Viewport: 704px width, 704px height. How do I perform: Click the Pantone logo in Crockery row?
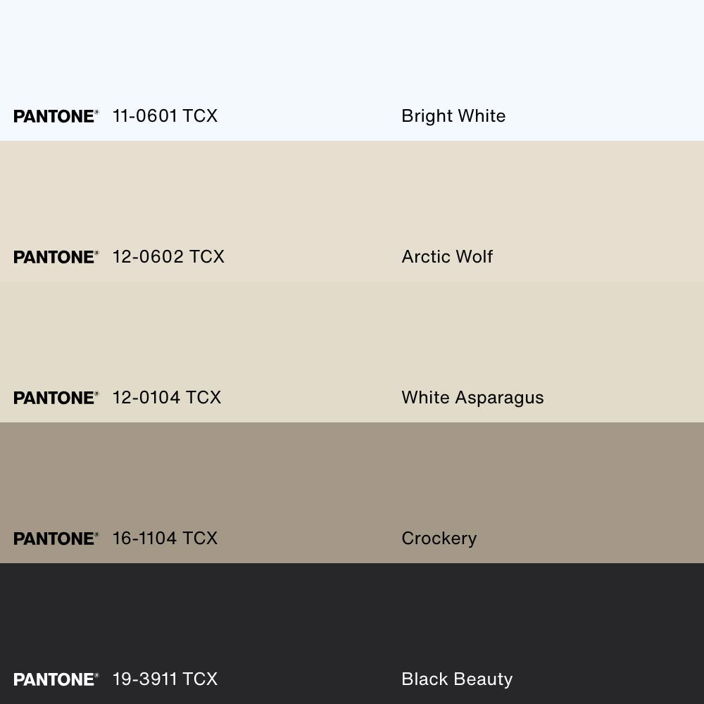(56, 539)
